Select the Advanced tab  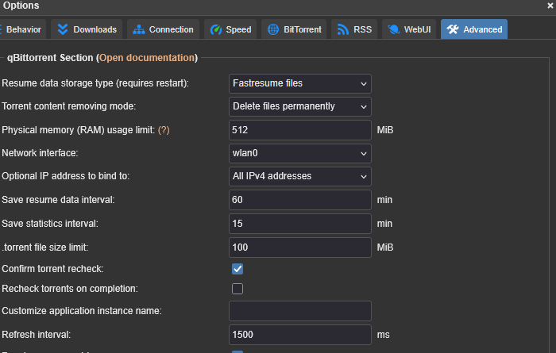pos(474,29)
